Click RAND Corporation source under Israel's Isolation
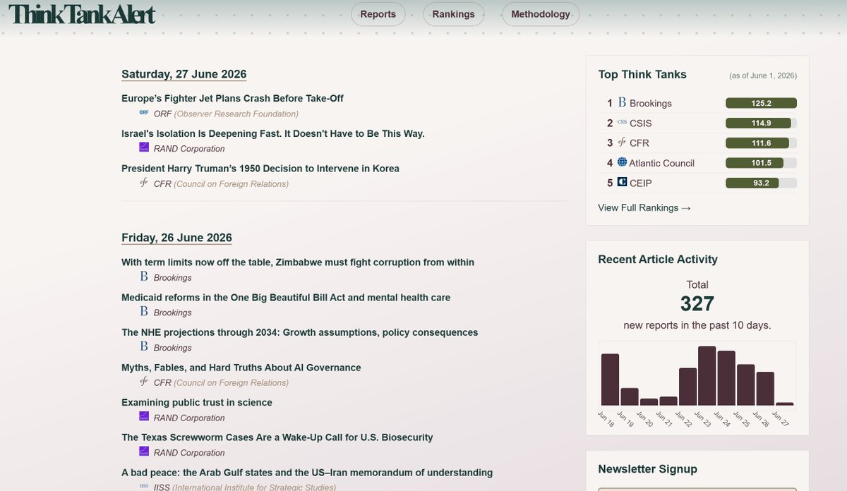The height and width of the screenshot is (491, 847). 189,149
